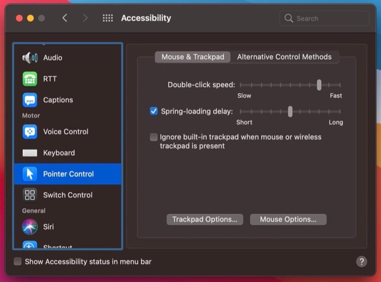Select Switch Control in the sidebar
The height and width of the screenshot is (282, 381).
[x=67, y=195]
